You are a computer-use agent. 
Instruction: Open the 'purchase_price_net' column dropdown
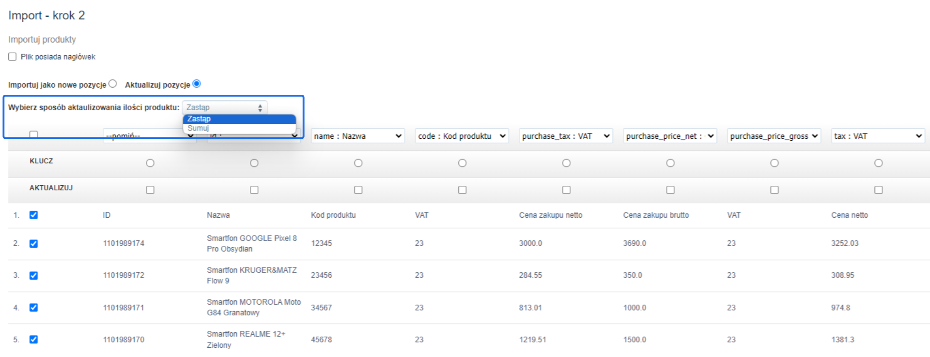tap(670, 136)
